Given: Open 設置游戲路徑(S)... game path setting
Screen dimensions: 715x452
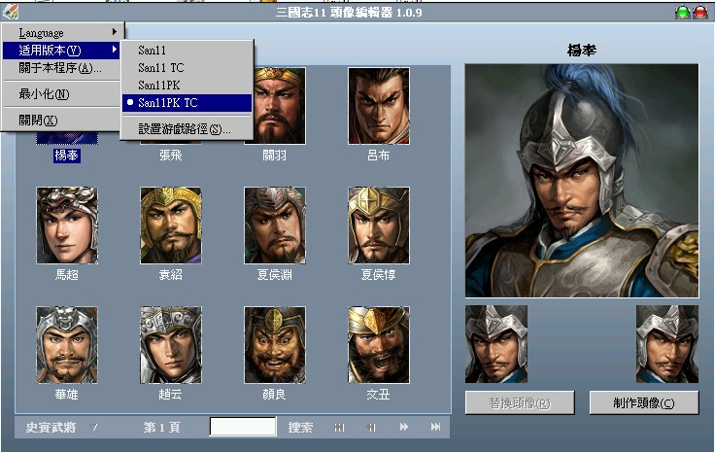Looking at the screenshot, I should pos(187,129).
